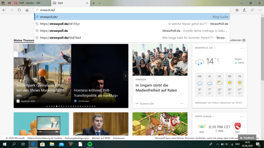Show hidden system tray icons
Viewport: 264px width, 148px height.
(x=218, y=144)
